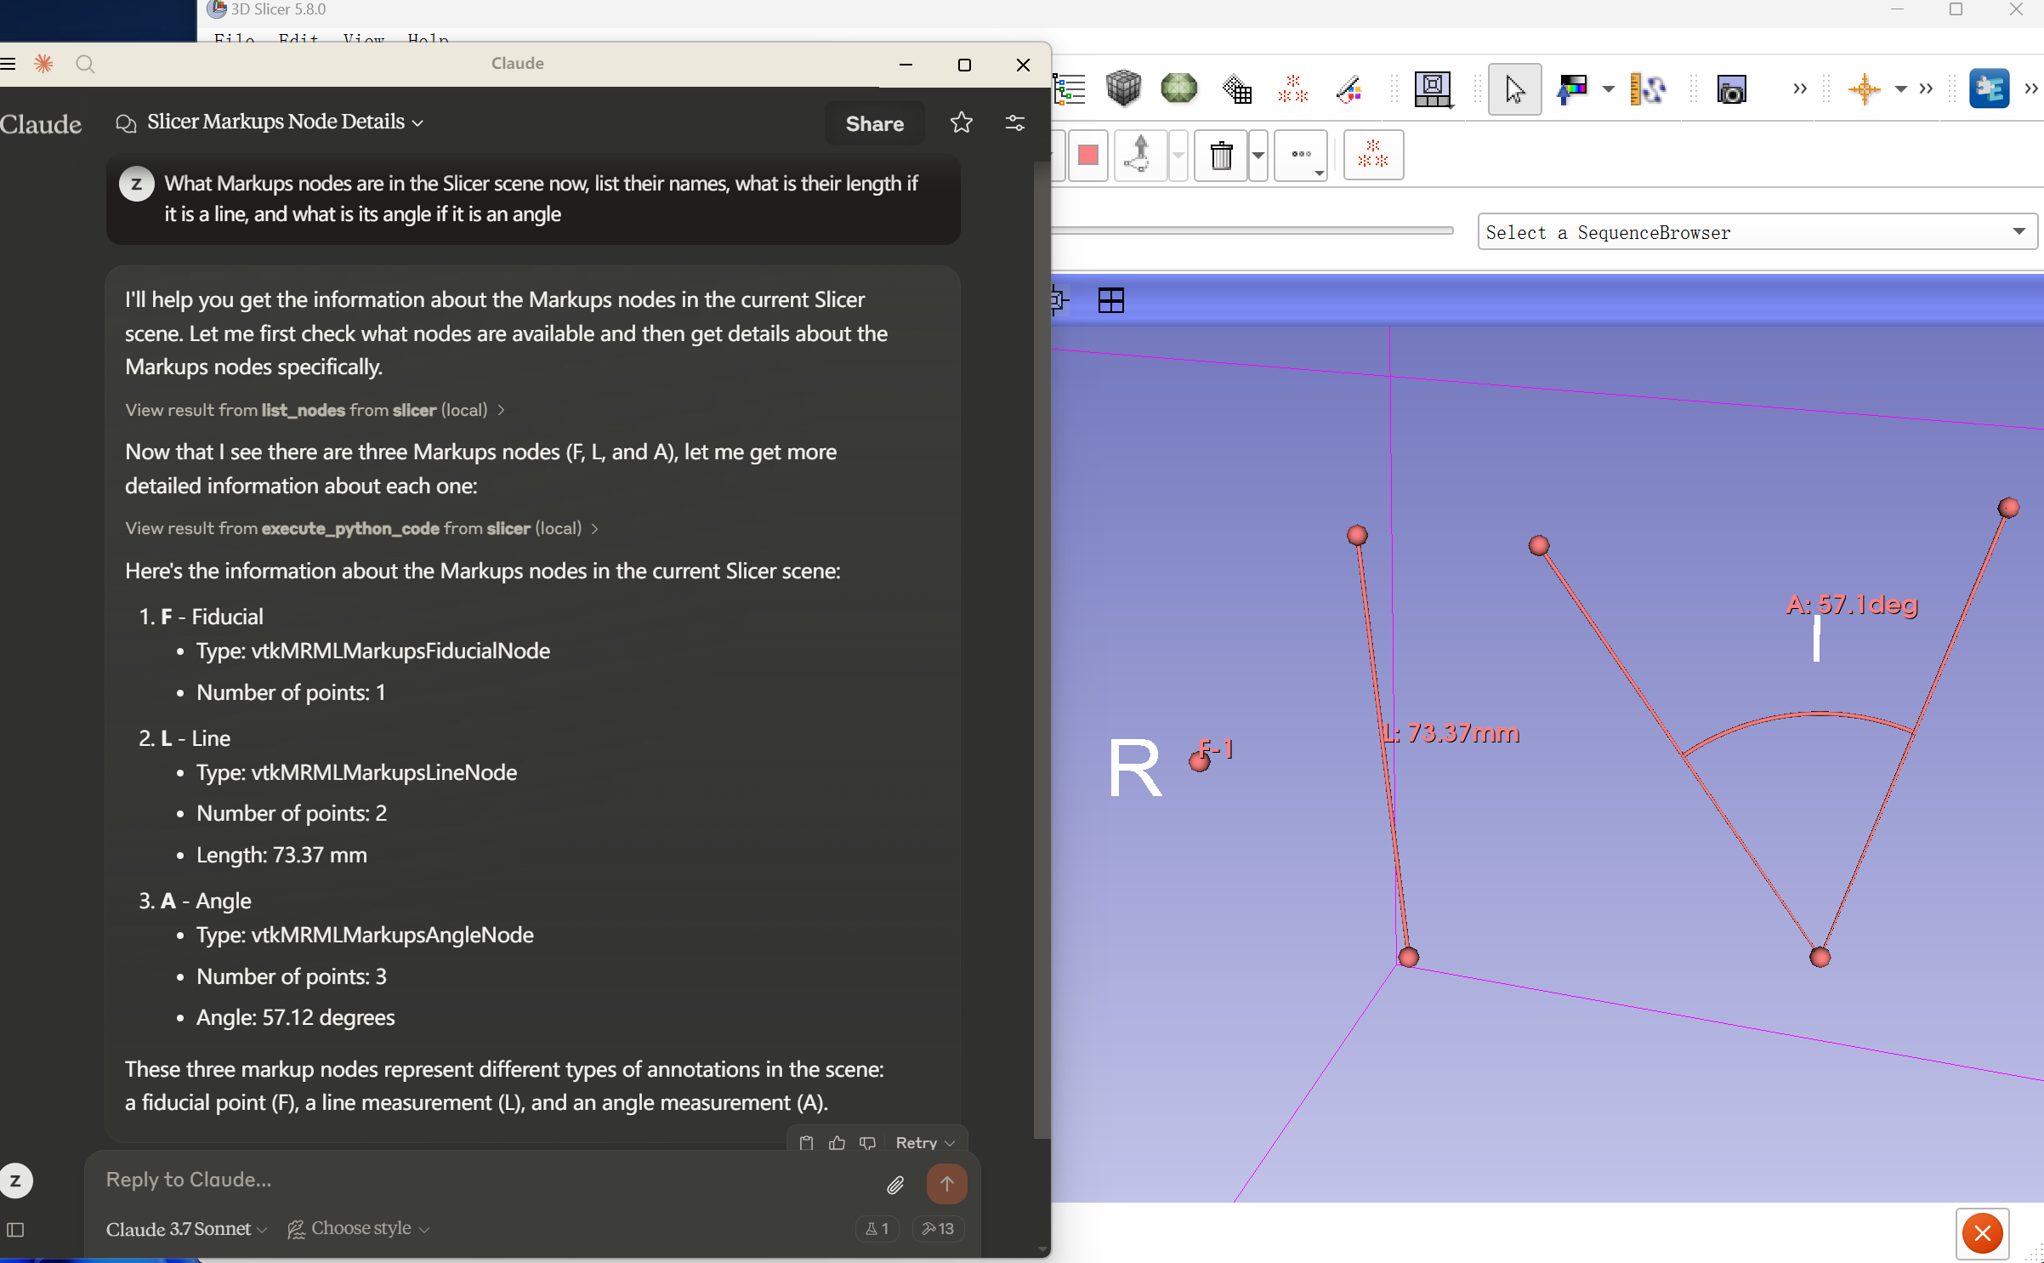Capture a screenshot with the camera icon
Viewport: 2044px width, 1263px height.
pyautogui.click(x=1731, y=88)
